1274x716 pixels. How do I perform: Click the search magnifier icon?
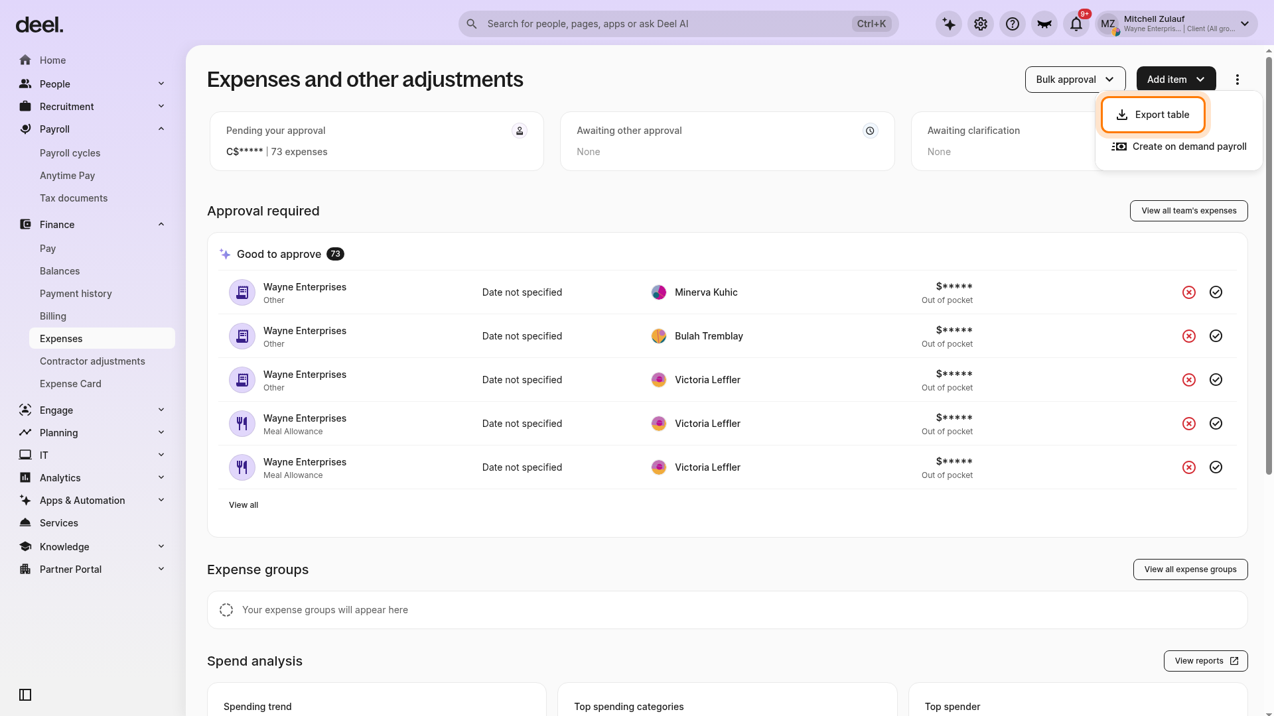point(472,24)
